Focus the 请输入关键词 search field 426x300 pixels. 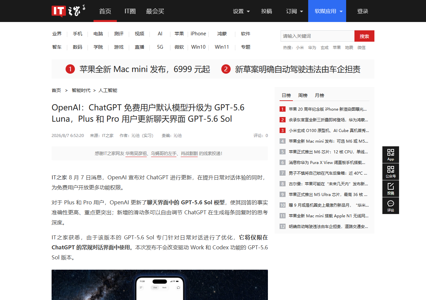(x=318, y=36)
